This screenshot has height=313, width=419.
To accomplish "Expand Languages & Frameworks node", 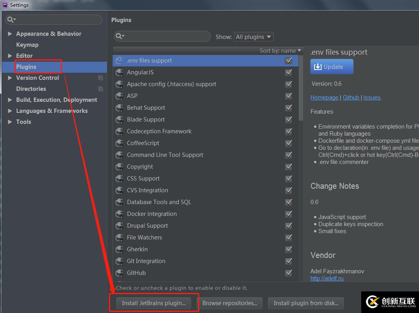I will pos(10,110).
